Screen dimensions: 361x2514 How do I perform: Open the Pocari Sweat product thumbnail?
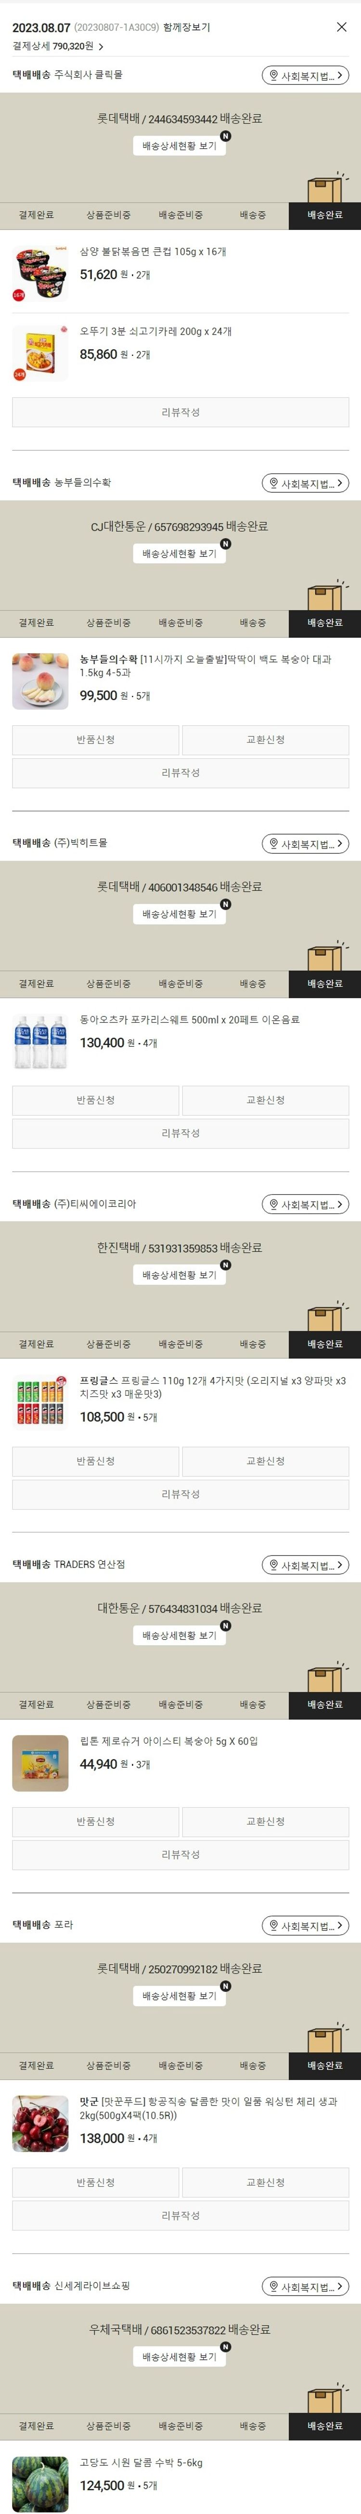click(x=40, y=1041)
